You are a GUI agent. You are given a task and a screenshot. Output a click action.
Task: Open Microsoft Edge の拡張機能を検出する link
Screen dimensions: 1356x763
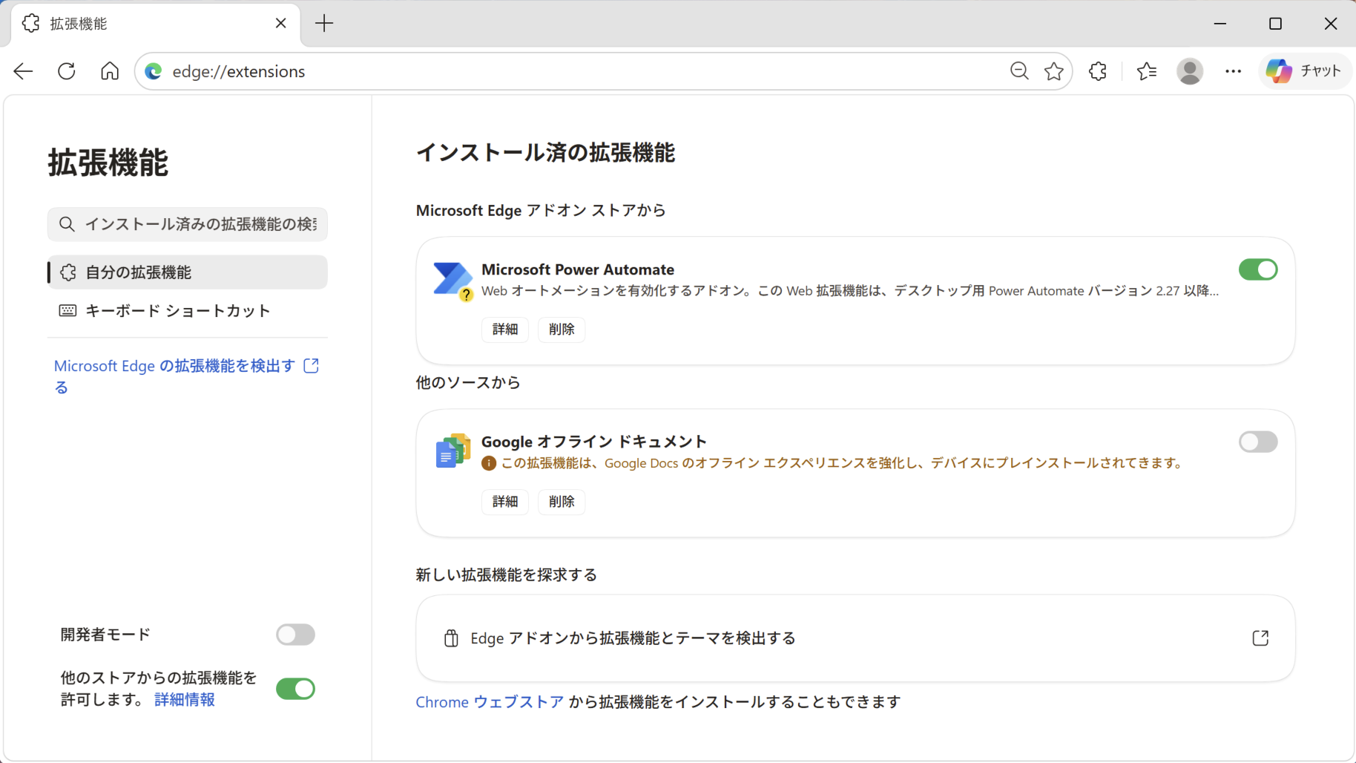186,376
